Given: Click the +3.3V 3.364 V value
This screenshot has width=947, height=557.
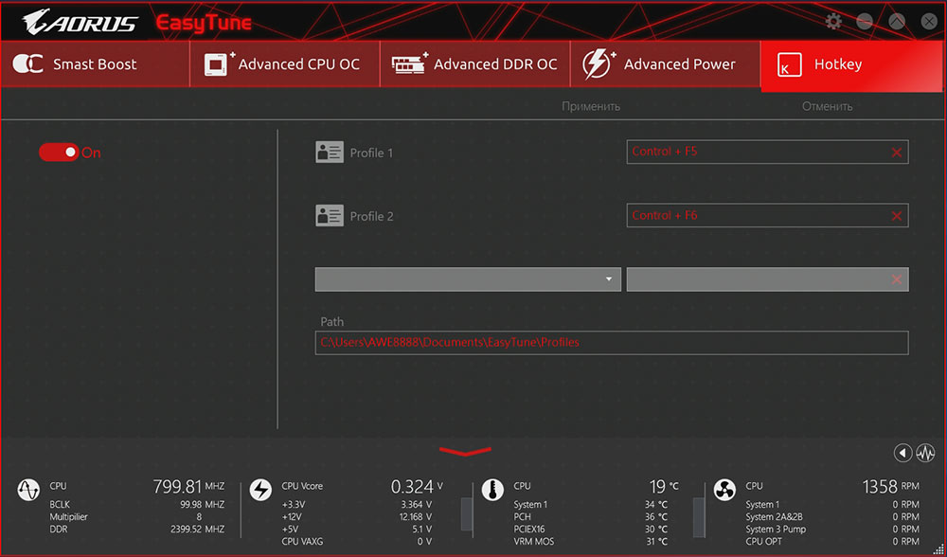Looking at the screenshot, I should pyautogui.click(x=416, y=505).
